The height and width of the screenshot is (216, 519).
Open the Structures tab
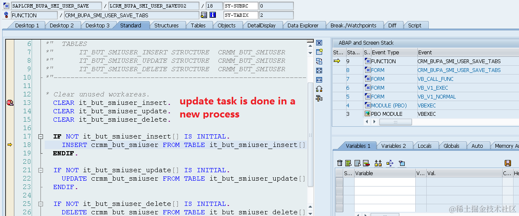point(167,26)
